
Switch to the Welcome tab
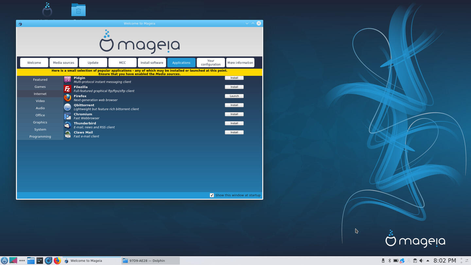(34, 62)
